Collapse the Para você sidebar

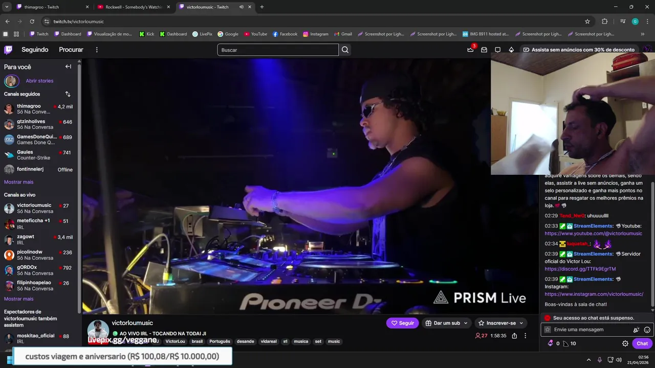point(68,66)
